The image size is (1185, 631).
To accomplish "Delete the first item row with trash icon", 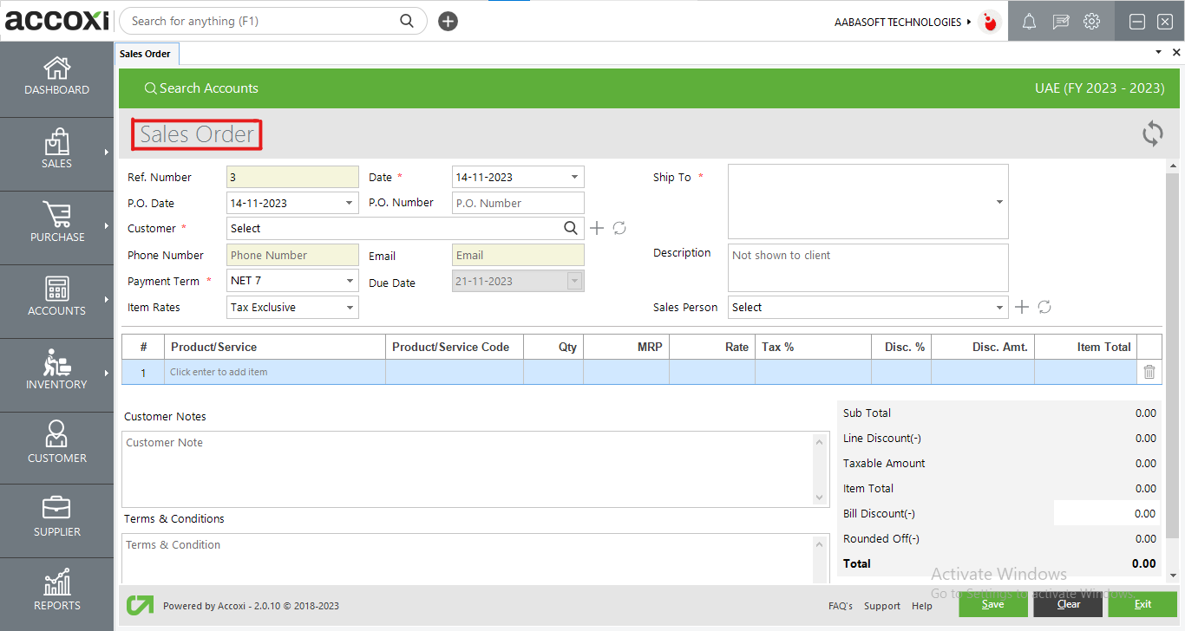I will coord(1149,371).
